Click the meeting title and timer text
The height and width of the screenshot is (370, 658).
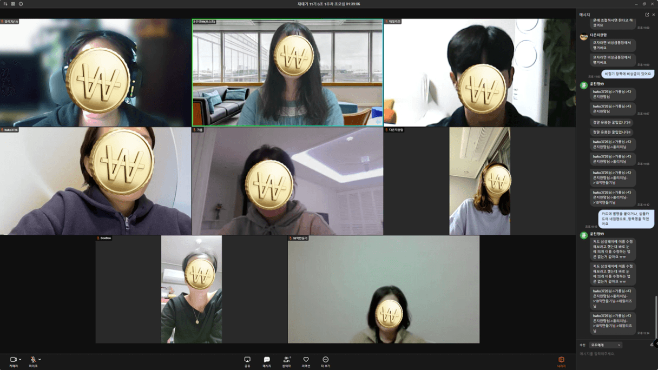(328, 4)
